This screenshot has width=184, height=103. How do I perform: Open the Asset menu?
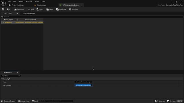(21, 1)
